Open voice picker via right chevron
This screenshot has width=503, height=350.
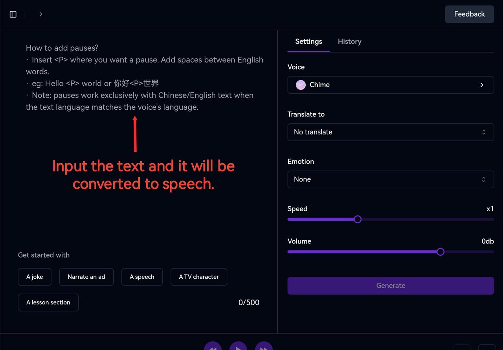[482, 85]
